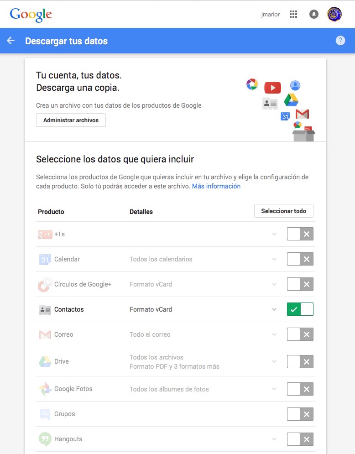Click the Picasa icon in the illustration
The image size is (355, 454).
[x=252, y=84]
